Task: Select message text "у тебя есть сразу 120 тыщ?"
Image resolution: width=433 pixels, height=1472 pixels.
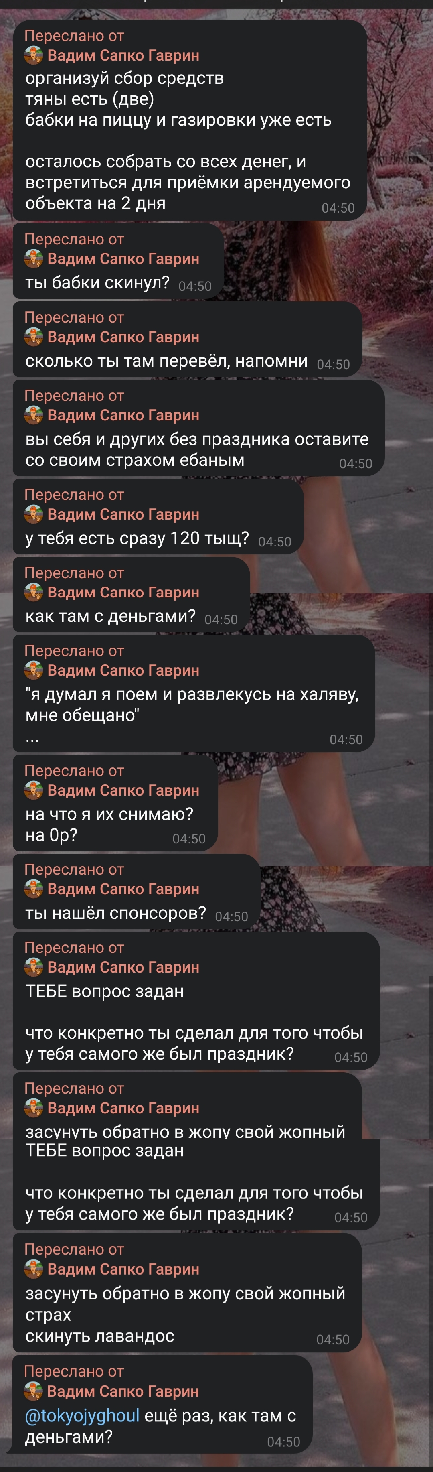Action: (x=137, y=538)
